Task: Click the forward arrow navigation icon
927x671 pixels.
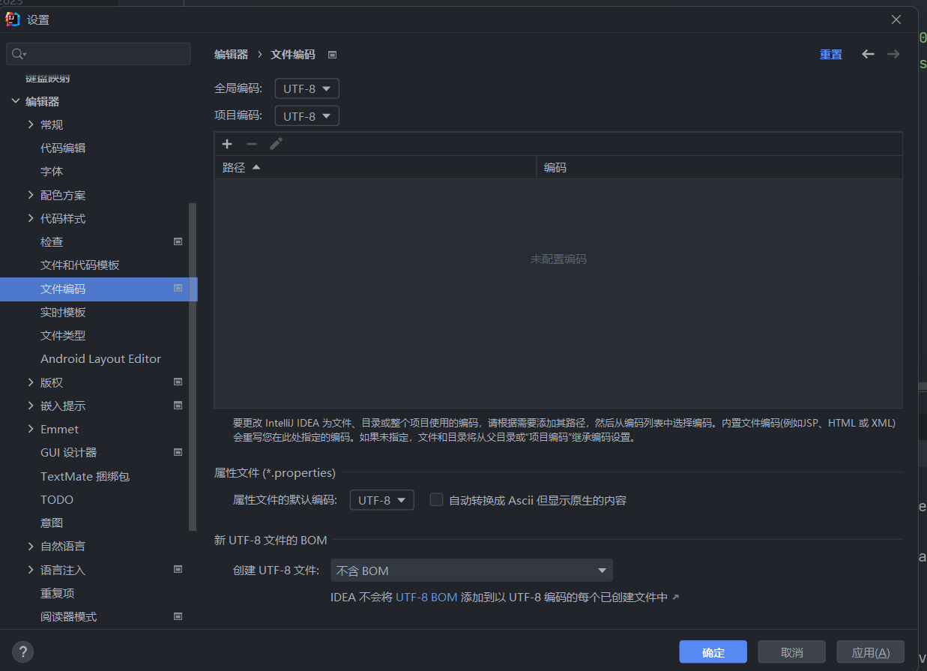Action: [x=893, y=54]
